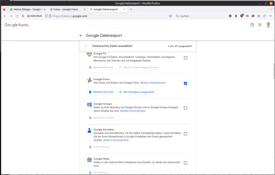Image resolution: width=275 pixels, height=175 pixels.
Task: Click the Google News icon
Action: click(x=89, y=160)
